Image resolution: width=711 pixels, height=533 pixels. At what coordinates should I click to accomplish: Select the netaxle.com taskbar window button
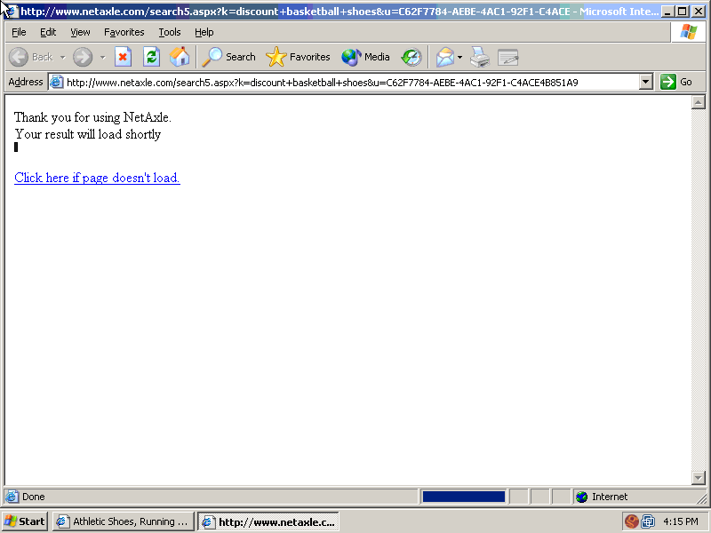pyautogui.click(x=268, y=521)
